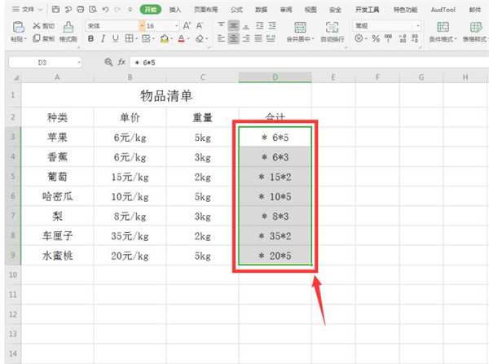Image resolution: width=489 pixels, height=364 pixels.
Task: Click the Paste (粘贴) clipboard icon
Action: [18, 26]
